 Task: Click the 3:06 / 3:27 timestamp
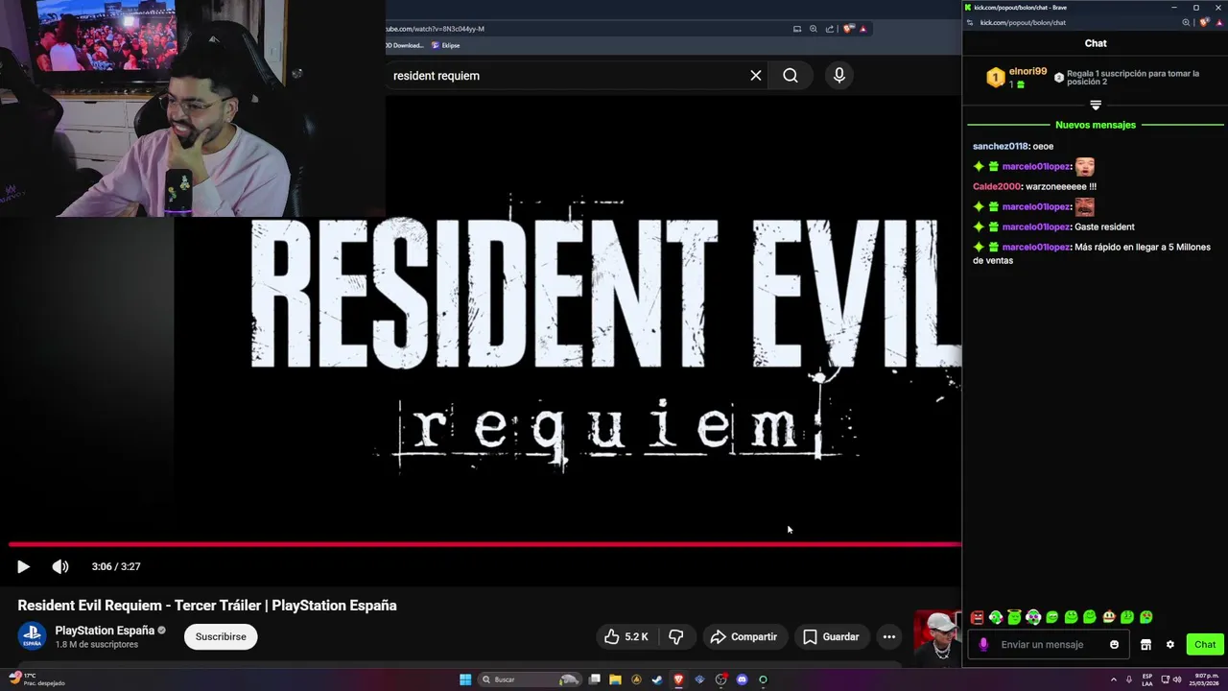(x=116, y=566)
